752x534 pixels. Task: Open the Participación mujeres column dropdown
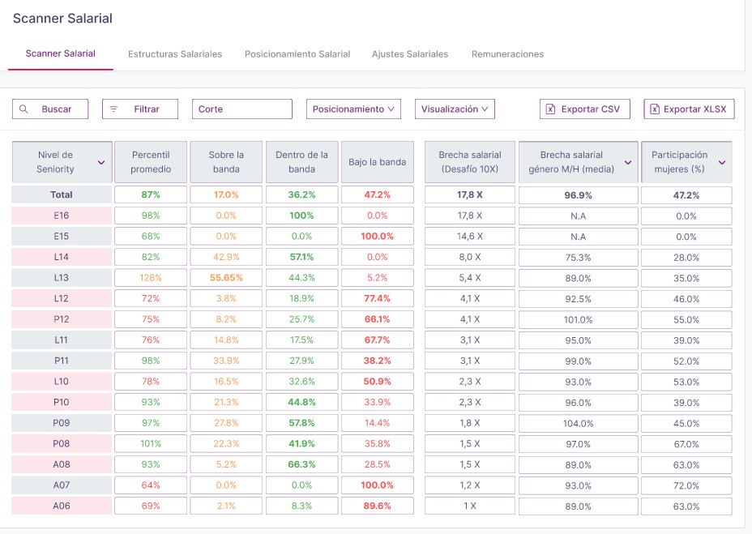tap(721, 162)
